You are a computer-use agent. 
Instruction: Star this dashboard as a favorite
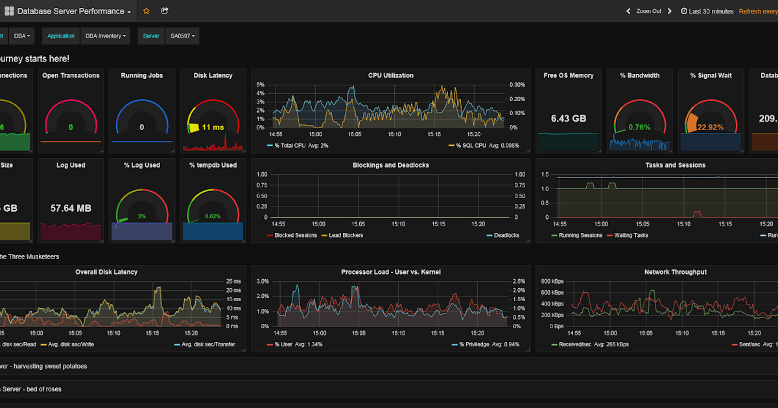point(147,10)
